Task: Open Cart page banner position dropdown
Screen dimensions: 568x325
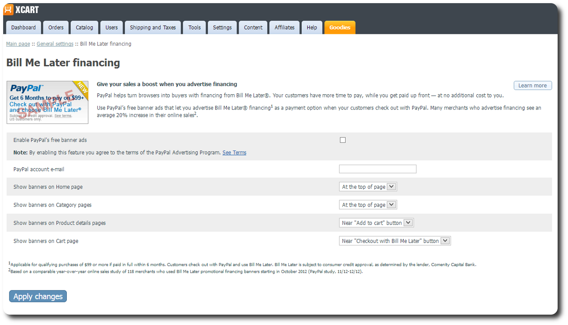Action: coord(395,241)
